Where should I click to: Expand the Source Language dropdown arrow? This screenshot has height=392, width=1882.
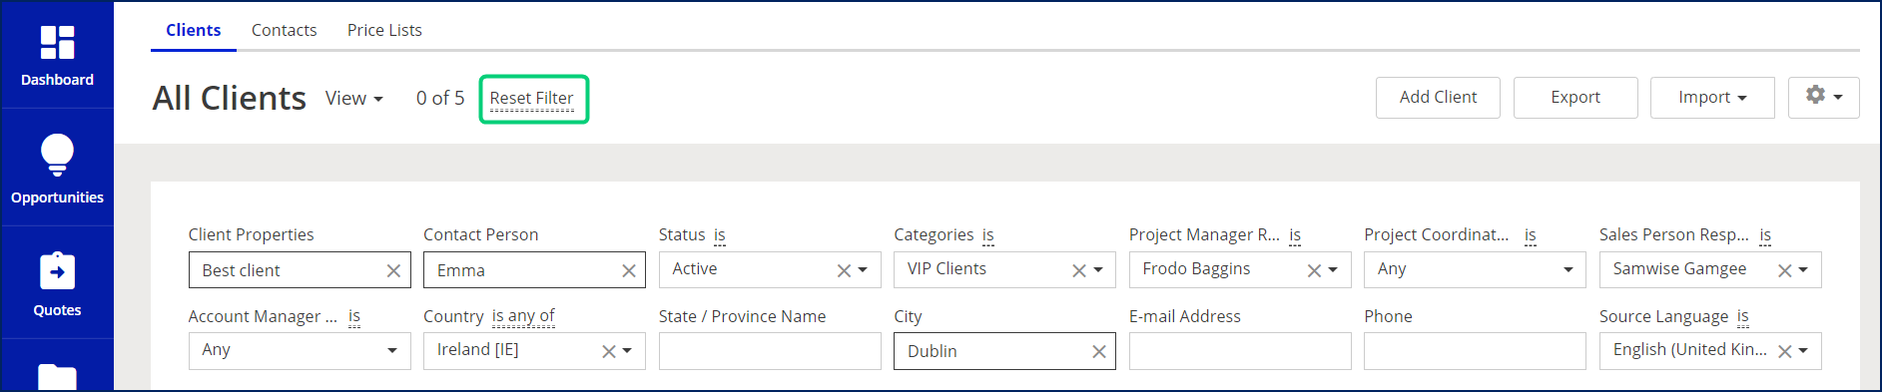coord(1804,351)
